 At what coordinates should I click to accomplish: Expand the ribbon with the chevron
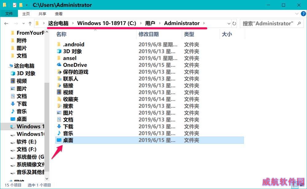pos(297,14)
